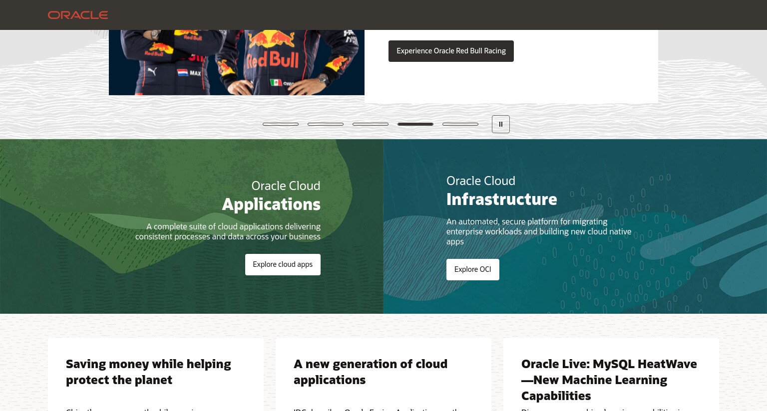Image resolution: width=767 pixels, height=411 pixels.
Task: Select the active fourth slide indicator
Action: (415, 124)
